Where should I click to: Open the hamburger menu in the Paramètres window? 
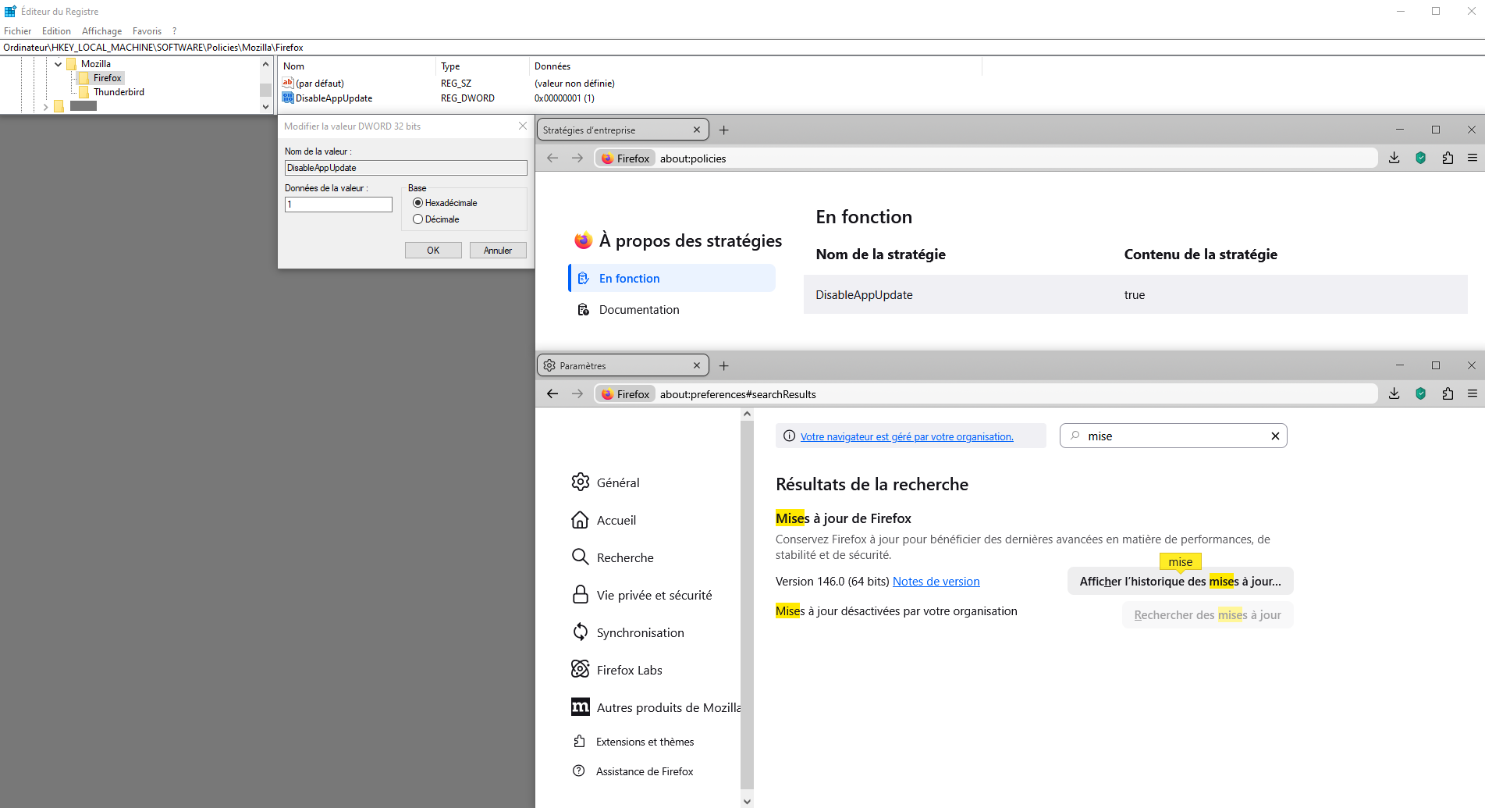click(1473, 394)
